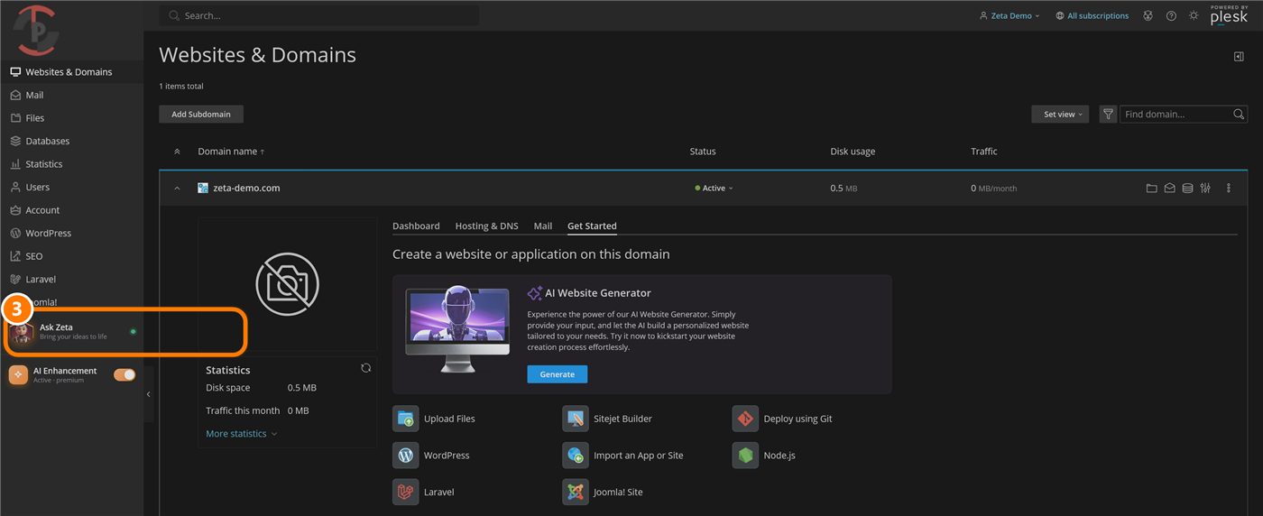
Task: Click the AI Website Generator image
Action: (457, 329)
